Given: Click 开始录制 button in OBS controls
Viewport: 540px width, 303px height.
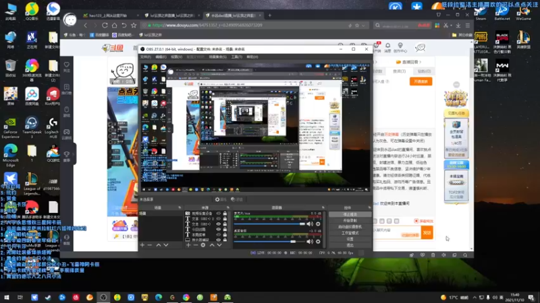Looking at the screenshot, I should click(350, 221).
